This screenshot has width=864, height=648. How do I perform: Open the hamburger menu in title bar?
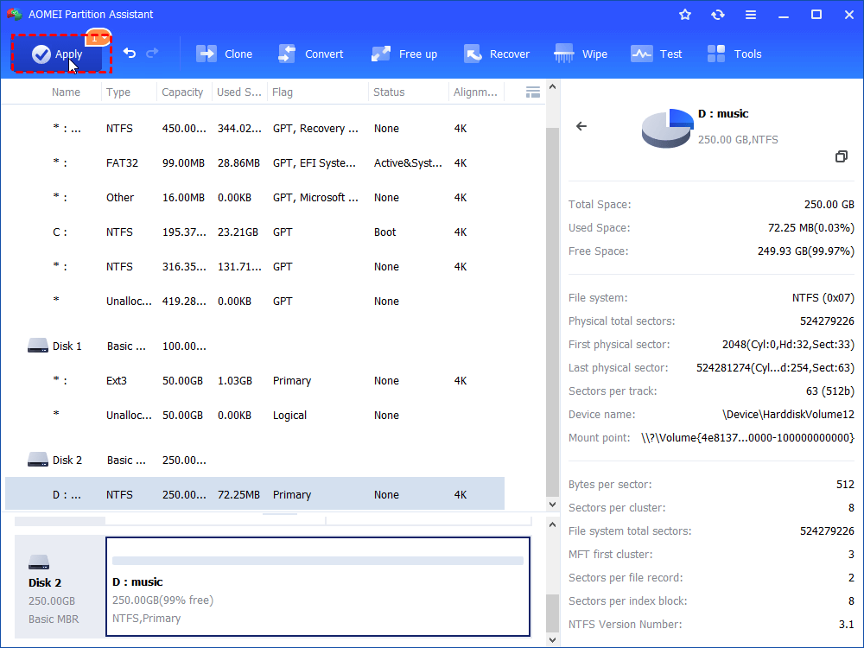coord(751,15)
